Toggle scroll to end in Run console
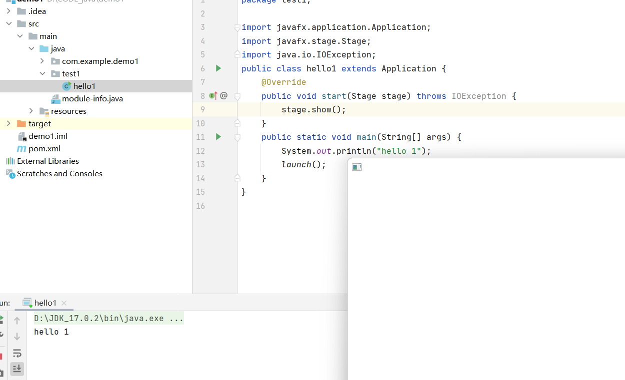Screen dimensions: 625x380 click(x=17, y=369)
